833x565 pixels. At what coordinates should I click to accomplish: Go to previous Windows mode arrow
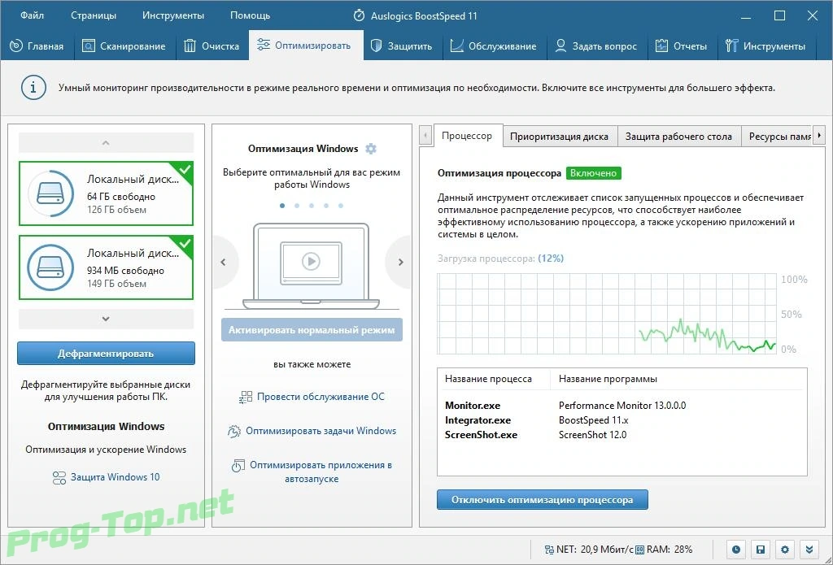point(224,262)
